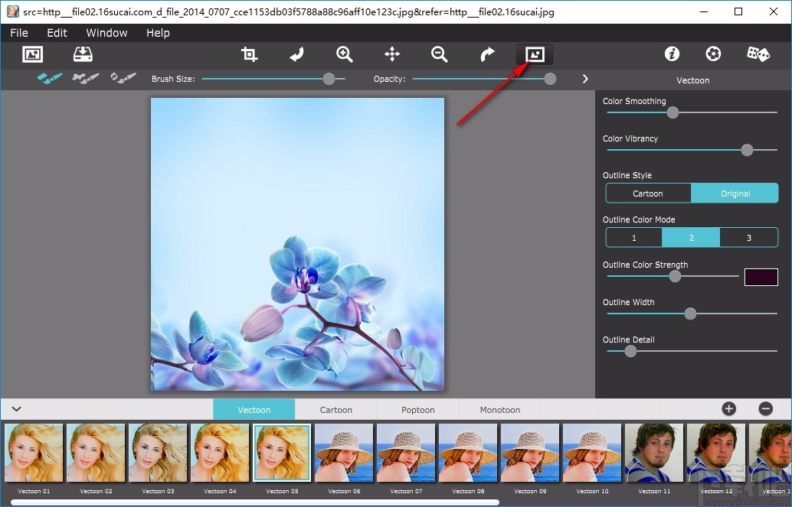The width and height of the screenshot is (792, 507).
Task: Click the open image icon
Action: tap(32, 54)
